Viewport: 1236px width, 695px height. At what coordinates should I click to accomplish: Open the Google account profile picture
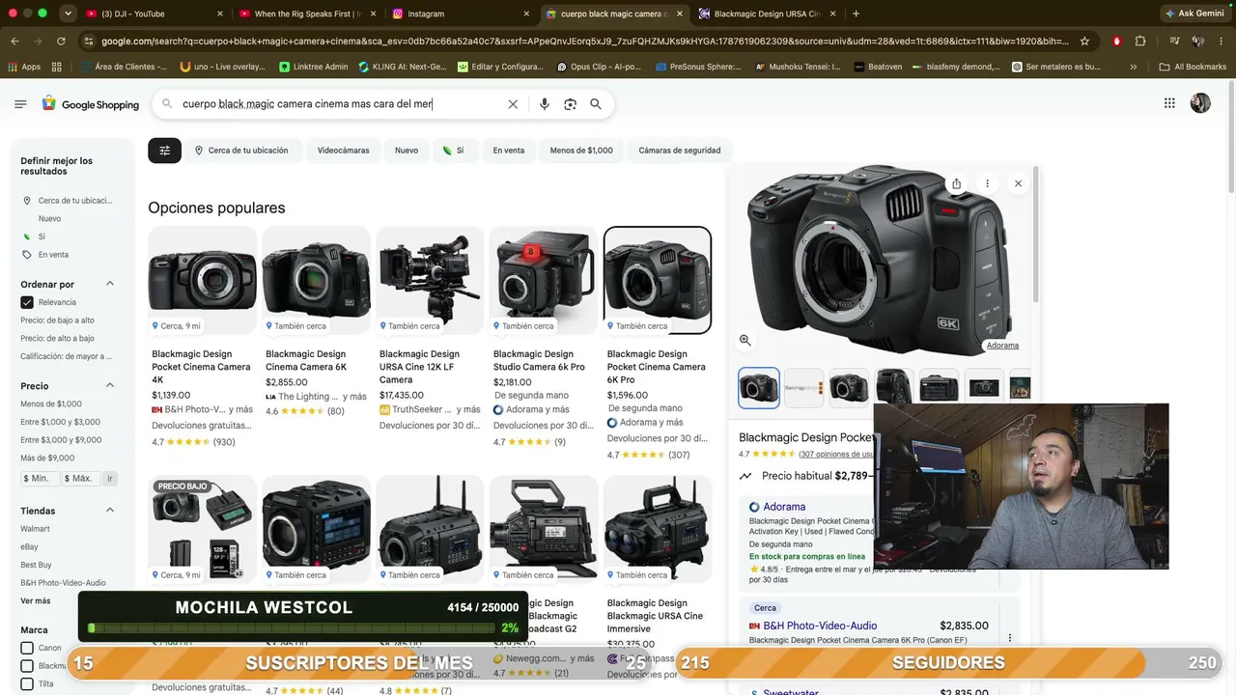(1200, 103)
